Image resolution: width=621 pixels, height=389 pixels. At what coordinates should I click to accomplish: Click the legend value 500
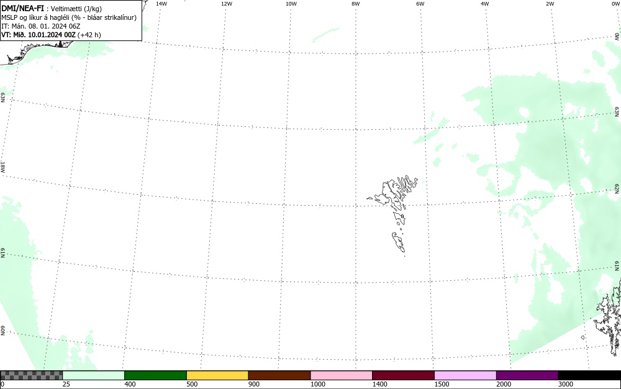click(x=192, y=384)
